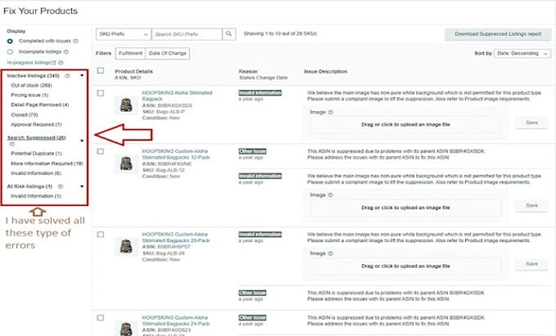The image size is (556, 336).
Task: Open help icon beside Completed with issues
Action: pyautogui.click(x=75, y=41)
